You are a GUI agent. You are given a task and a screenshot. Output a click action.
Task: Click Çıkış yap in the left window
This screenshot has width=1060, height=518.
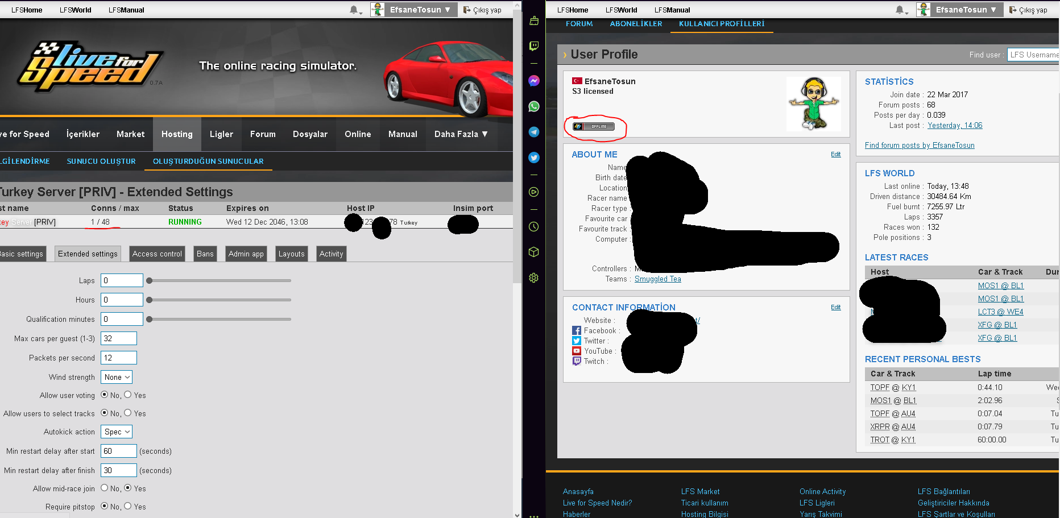coord(482,10)
